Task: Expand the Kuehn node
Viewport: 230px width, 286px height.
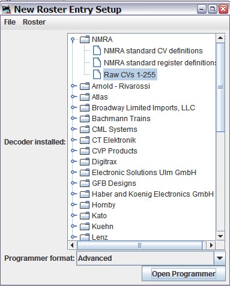Action: pyautogui.click(x=74, y=226)
